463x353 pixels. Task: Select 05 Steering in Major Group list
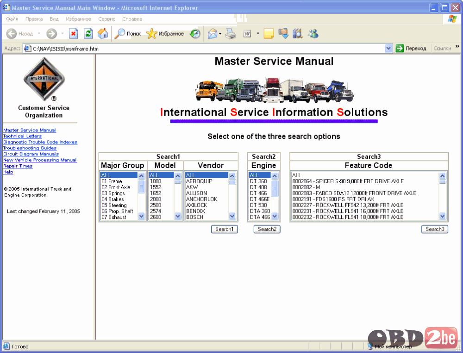tap(119, 205)
